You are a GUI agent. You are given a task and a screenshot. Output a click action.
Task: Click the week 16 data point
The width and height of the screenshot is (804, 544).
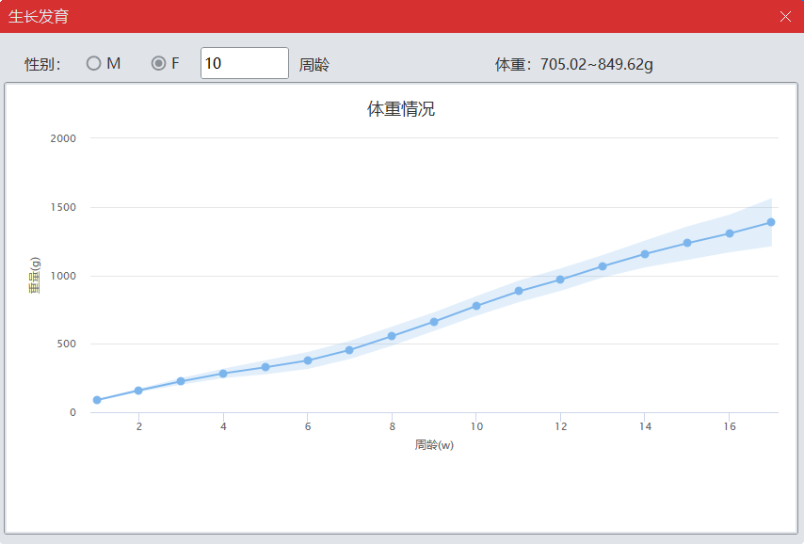point(729,233)
